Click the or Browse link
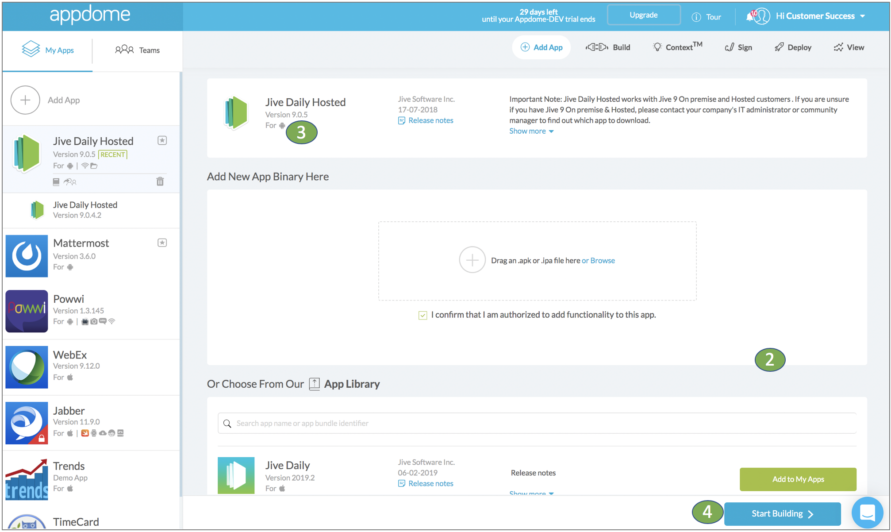891x532 pixels. click(x=598, y=260)
